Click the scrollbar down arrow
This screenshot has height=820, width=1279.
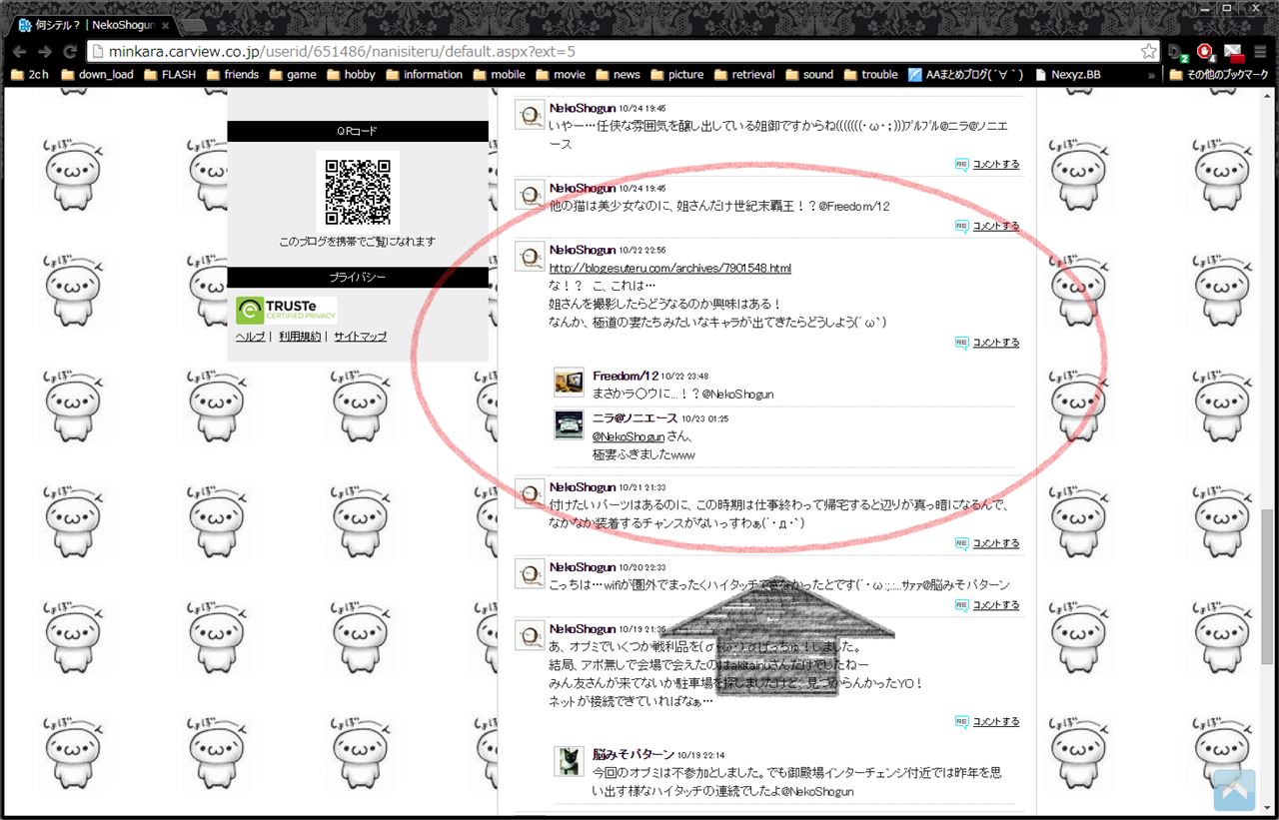point(1267,809)
